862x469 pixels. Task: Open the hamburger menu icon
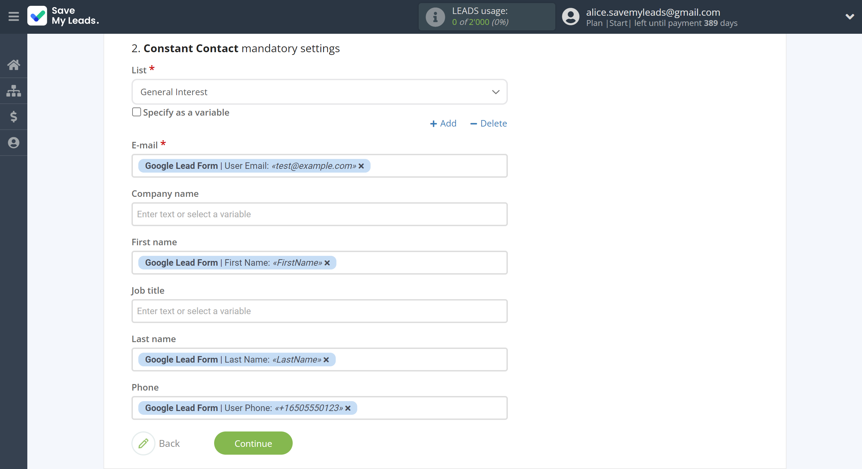point(14,16)
